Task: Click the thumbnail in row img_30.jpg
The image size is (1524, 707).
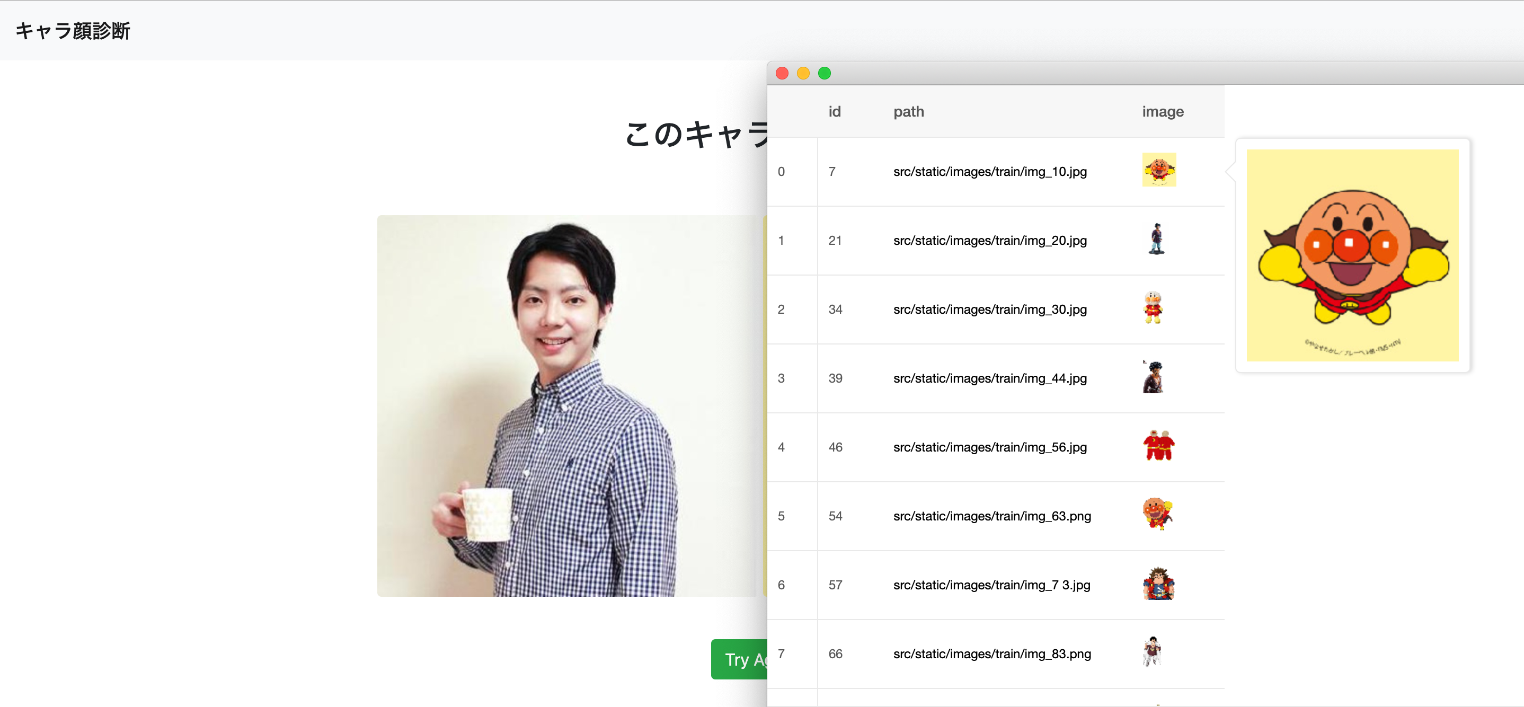Action: (x=1153, y=307)
